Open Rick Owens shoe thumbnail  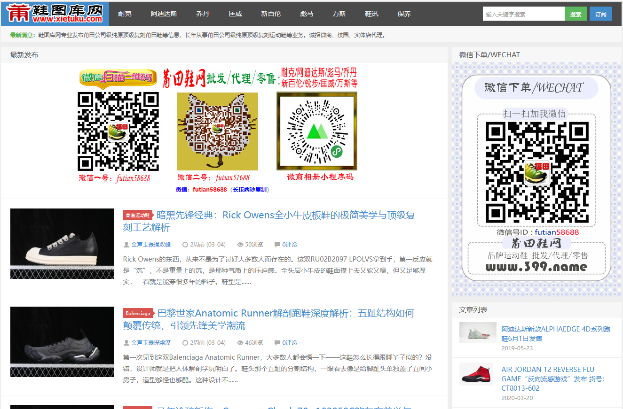(x=62, y=244)
